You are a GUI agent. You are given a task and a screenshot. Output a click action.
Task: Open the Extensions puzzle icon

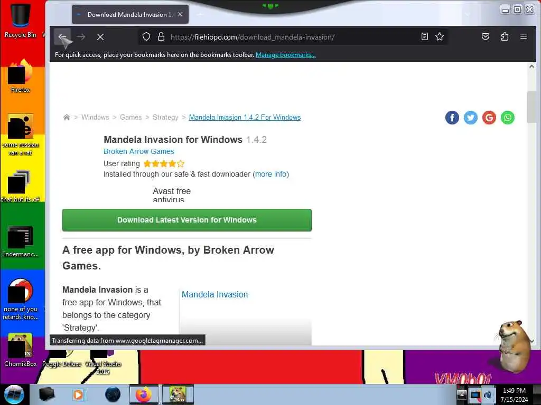[x=505, y=36]
